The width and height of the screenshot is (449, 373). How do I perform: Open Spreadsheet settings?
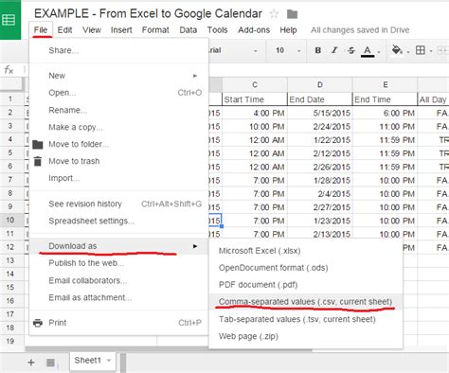tap(118, 221)
